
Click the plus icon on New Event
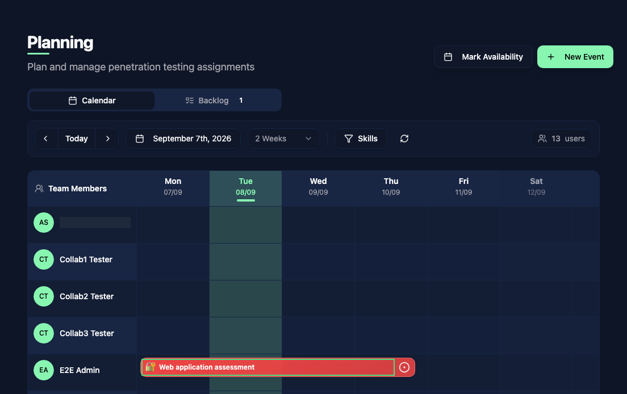[551, 57]
